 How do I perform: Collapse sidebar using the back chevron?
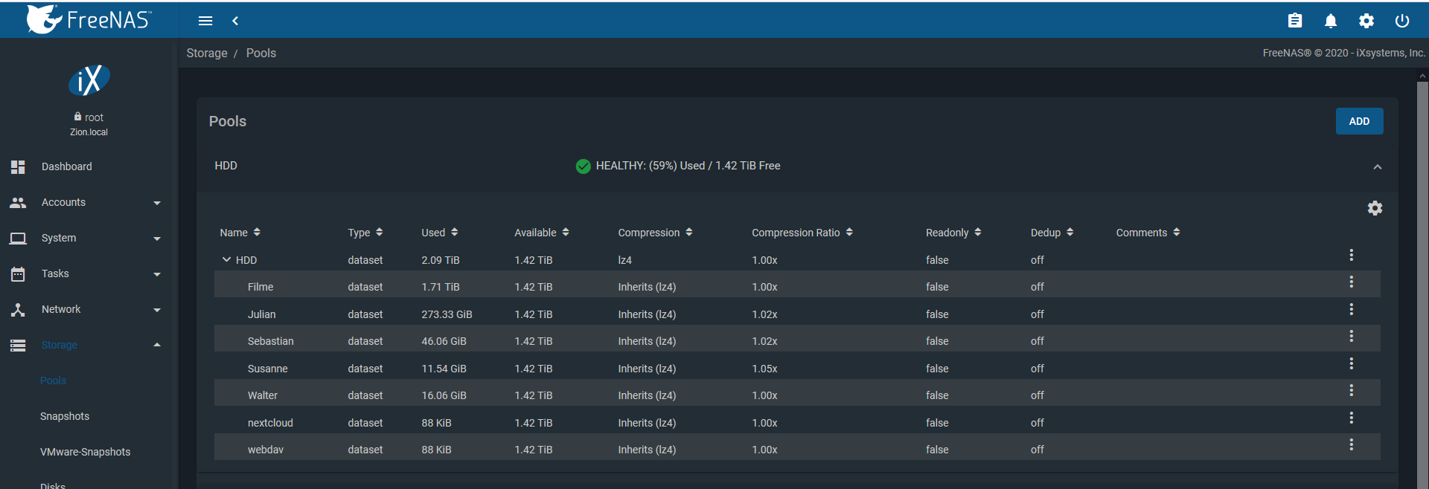pos(235,21)
